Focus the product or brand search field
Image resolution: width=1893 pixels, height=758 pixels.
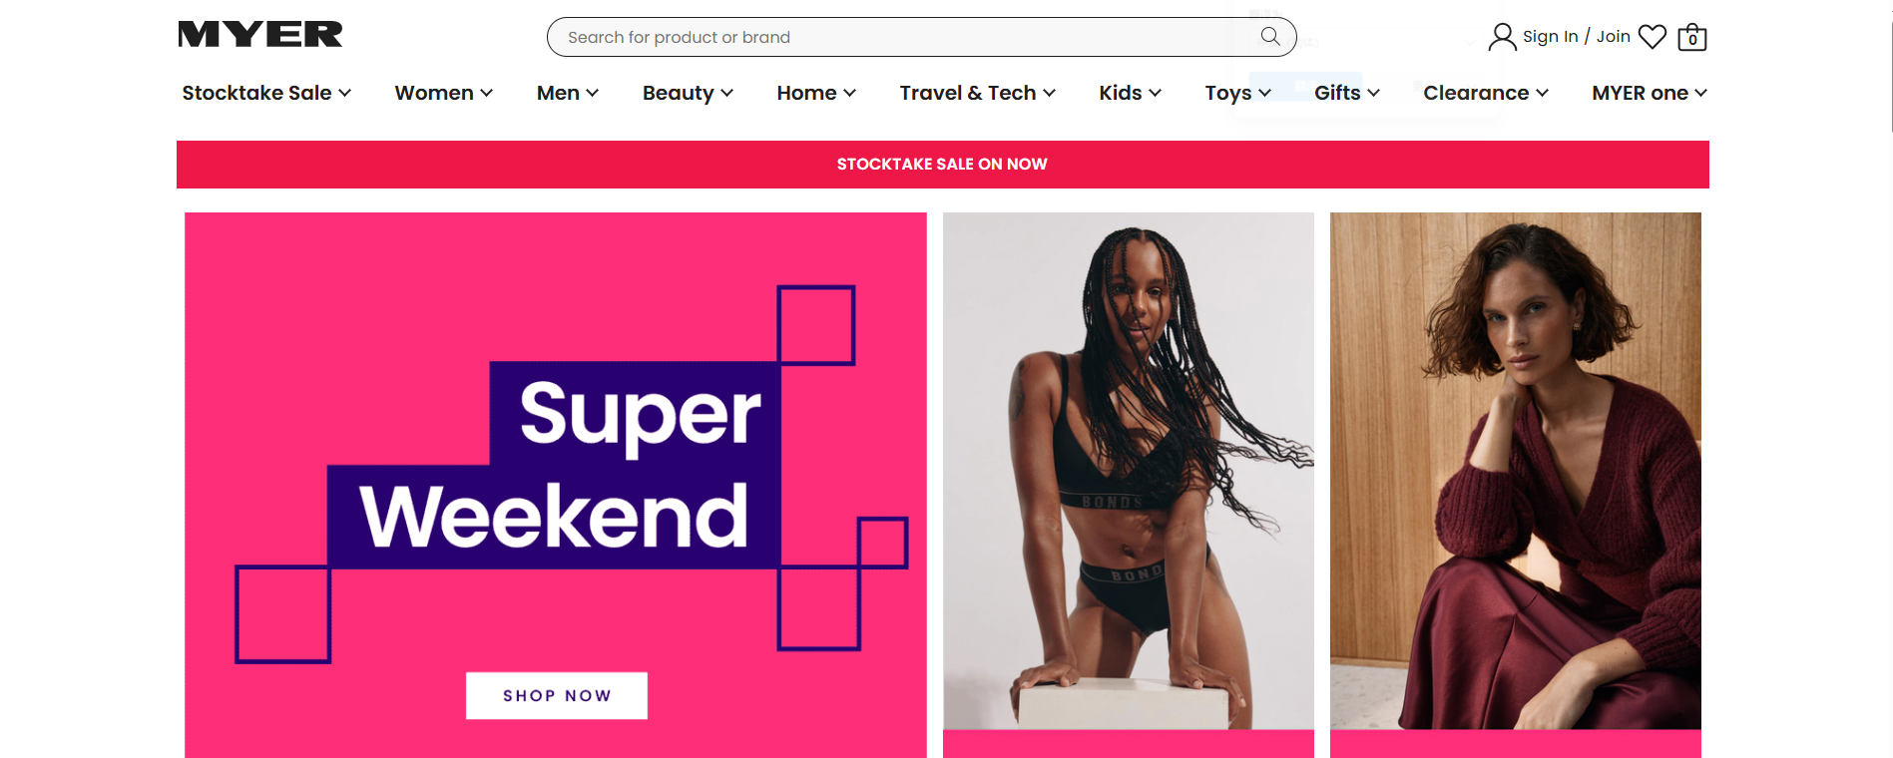903,37
